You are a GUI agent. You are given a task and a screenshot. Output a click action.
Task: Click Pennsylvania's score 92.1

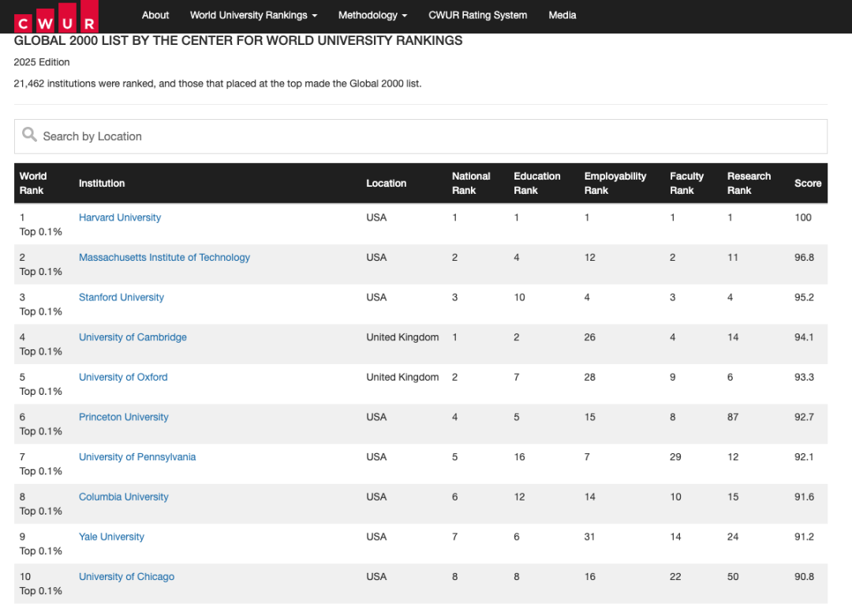pyautogui.click(x=804, y=457)
